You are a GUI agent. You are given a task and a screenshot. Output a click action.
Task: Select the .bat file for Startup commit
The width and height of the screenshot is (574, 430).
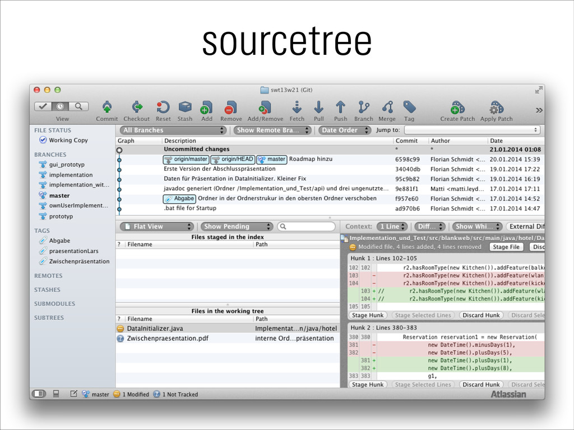pos(330,208)
